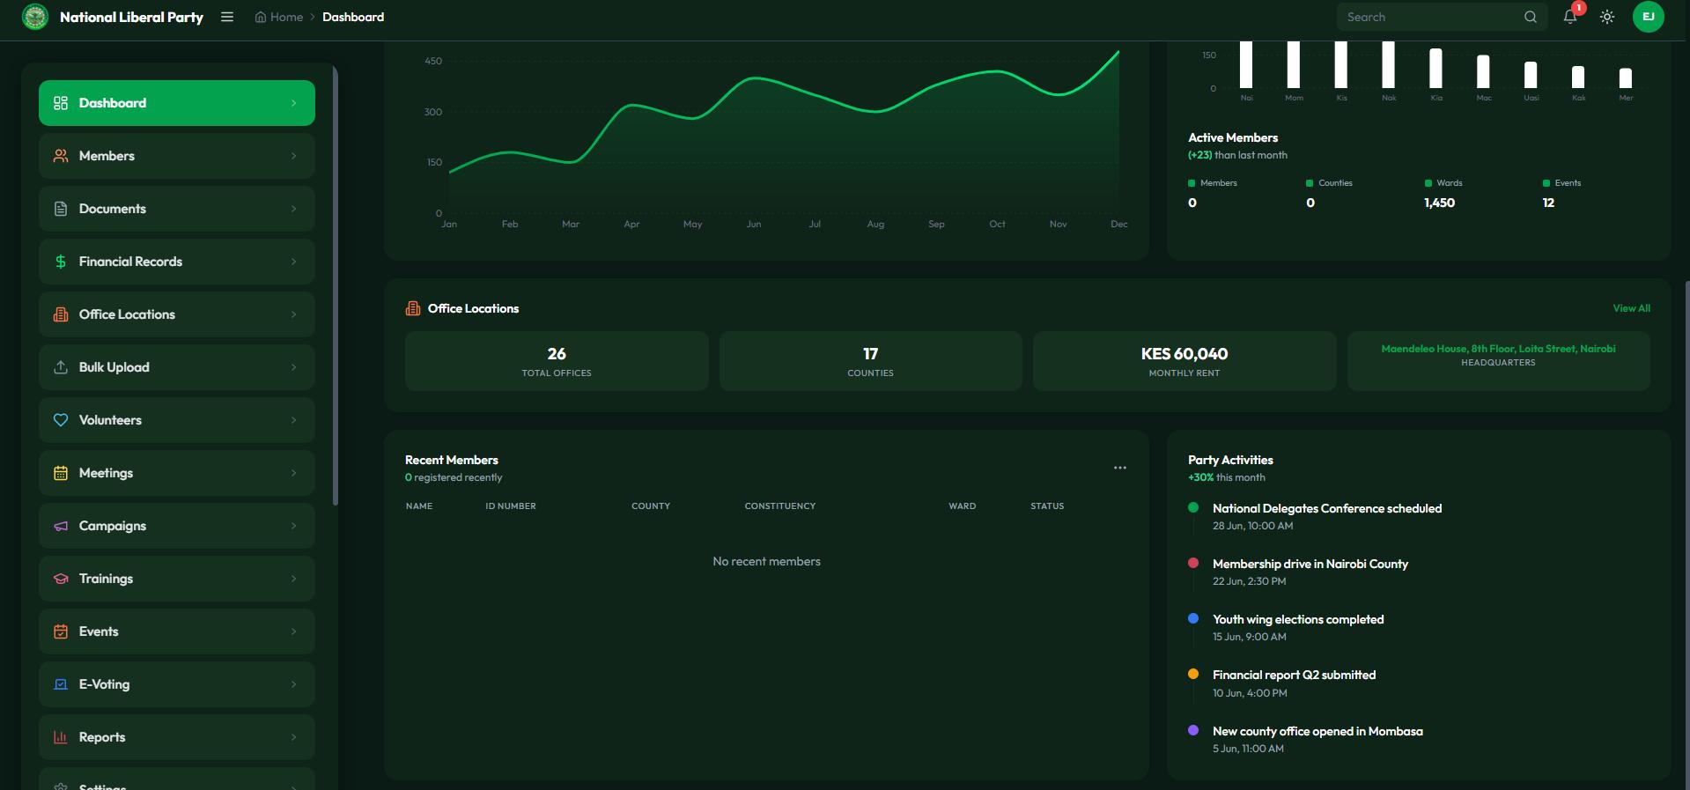Click the Campaigns megaphone icon

[x=61, y=526]
